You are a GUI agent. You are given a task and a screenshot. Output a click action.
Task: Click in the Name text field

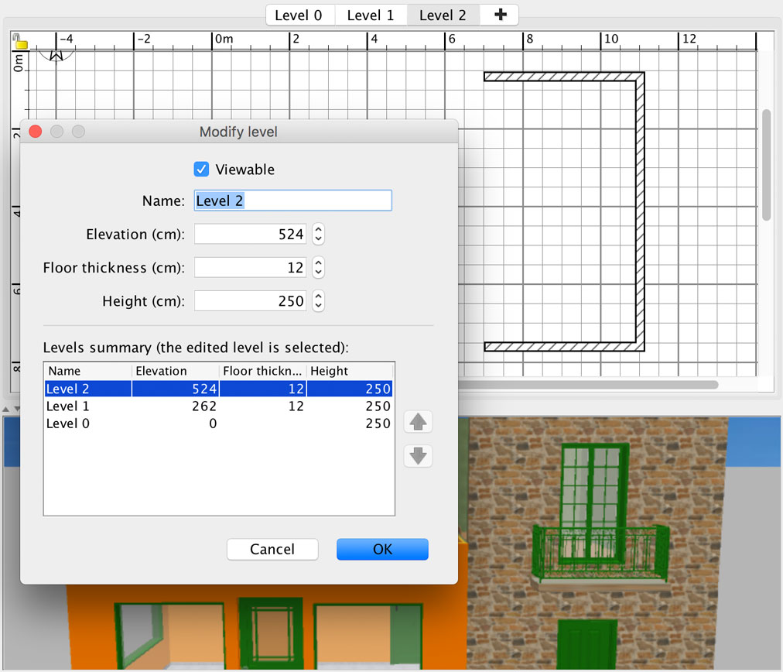(x=292, y=201)
